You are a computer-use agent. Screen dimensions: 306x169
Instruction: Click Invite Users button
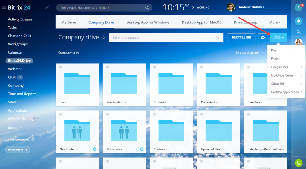[x=18, y=150]
